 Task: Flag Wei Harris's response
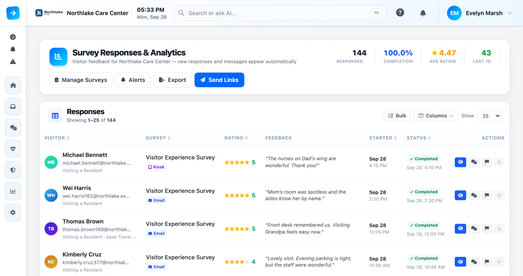(487, 195)
